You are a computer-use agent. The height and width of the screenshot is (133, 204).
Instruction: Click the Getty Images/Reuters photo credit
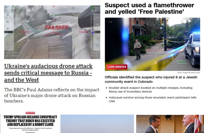(x=189, y=73)
